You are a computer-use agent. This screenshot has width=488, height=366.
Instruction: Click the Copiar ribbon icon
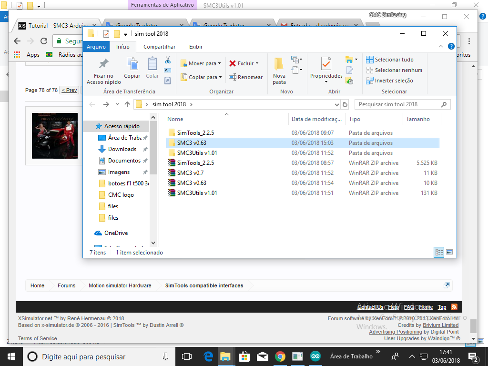pyautogui.click(x=132, y=64)
